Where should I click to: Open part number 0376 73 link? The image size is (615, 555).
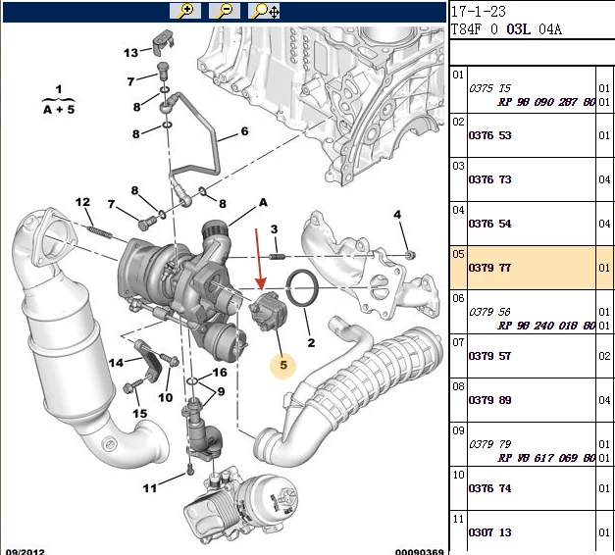click(x=489, y=179)
